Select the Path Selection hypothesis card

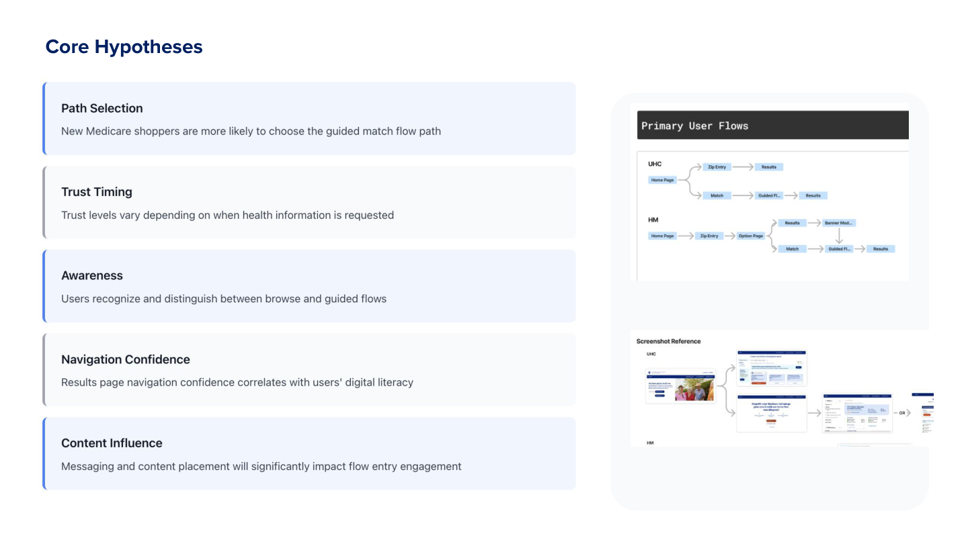point(309,118)
